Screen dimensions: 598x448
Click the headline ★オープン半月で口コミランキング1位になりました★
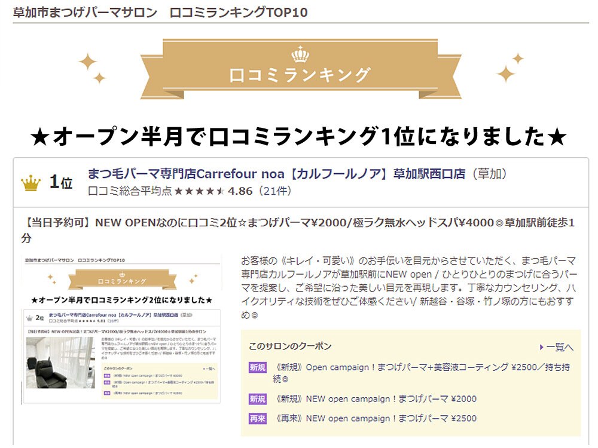298,136
